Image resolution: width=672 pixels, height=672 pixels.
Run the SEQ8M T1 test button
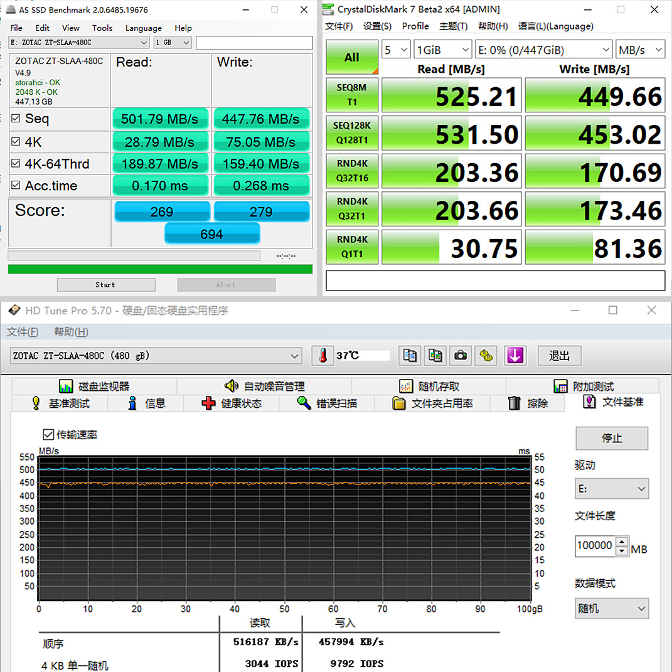[x=352, y=95]
